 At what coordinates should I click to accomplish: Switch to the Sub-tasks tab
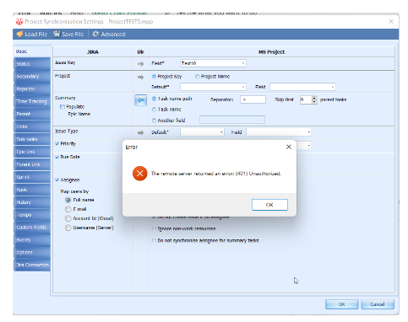(x=32, y=139)
